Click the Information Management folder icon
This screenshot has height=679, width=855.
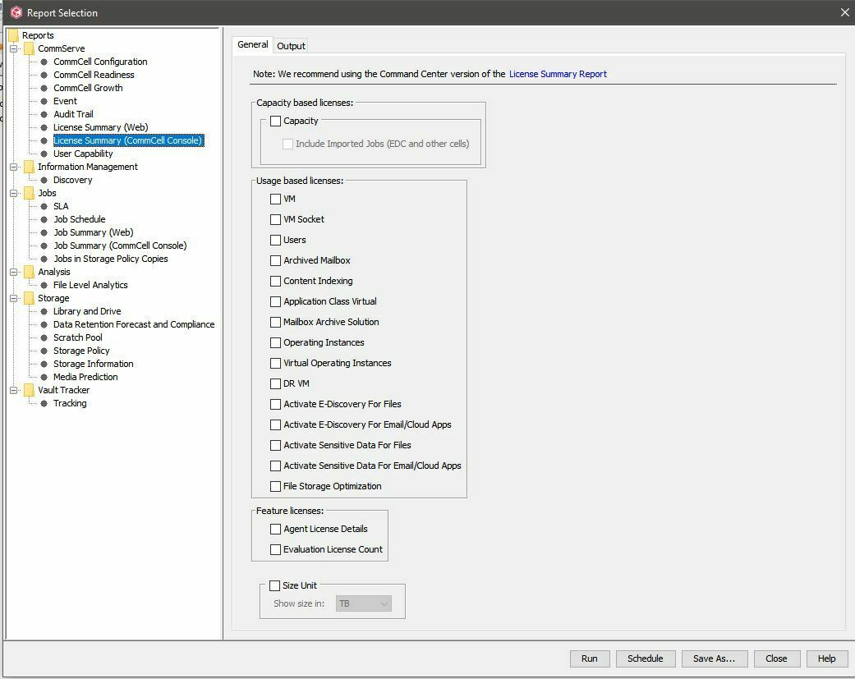(30, 167)
